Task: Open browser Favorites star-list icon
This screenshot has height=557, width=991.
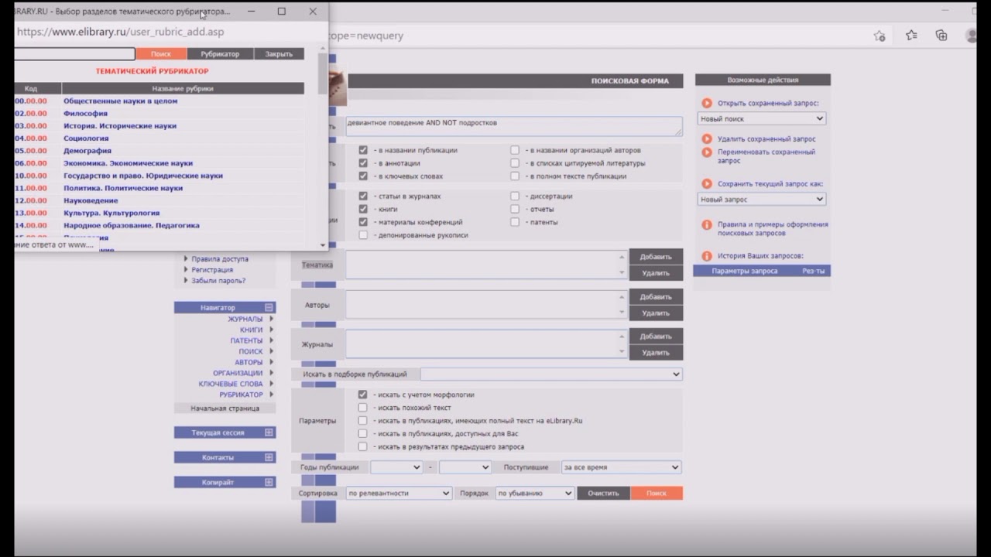Action: coord(911,36)
